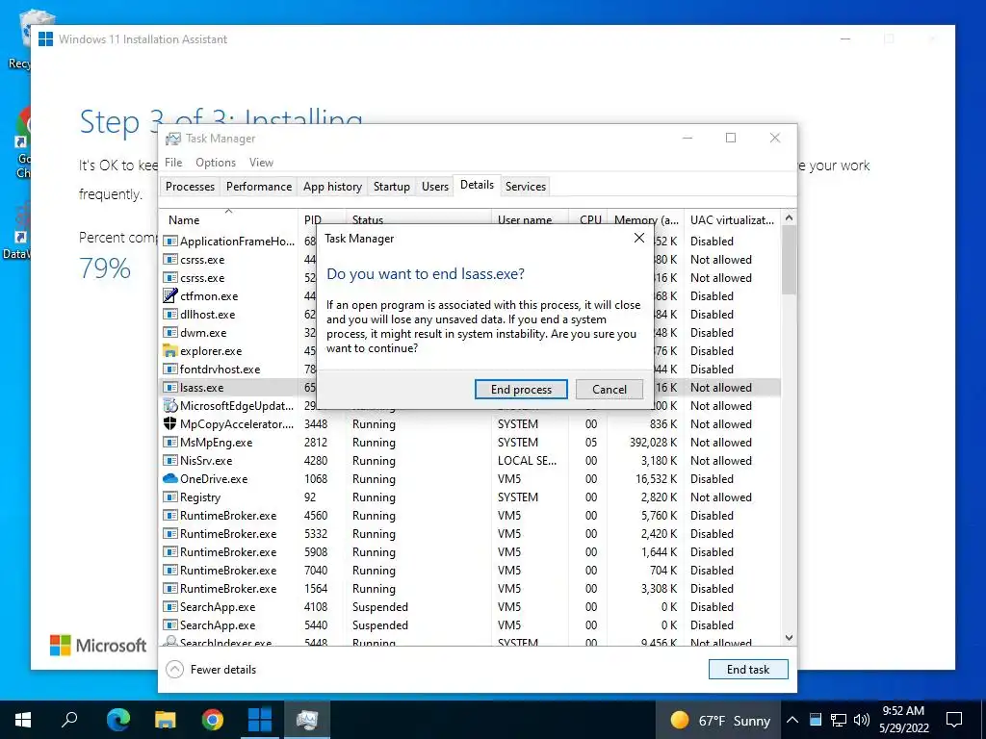Open the File menu in Task Manager

(x=173, y=162)
